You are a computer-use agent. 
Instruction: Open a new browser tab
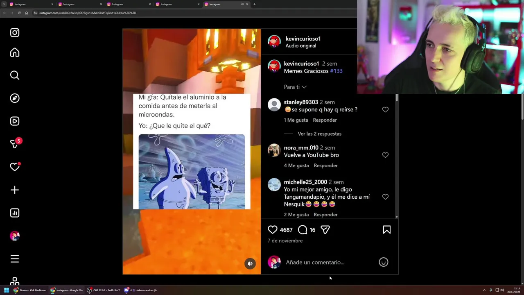pos(254,4)
